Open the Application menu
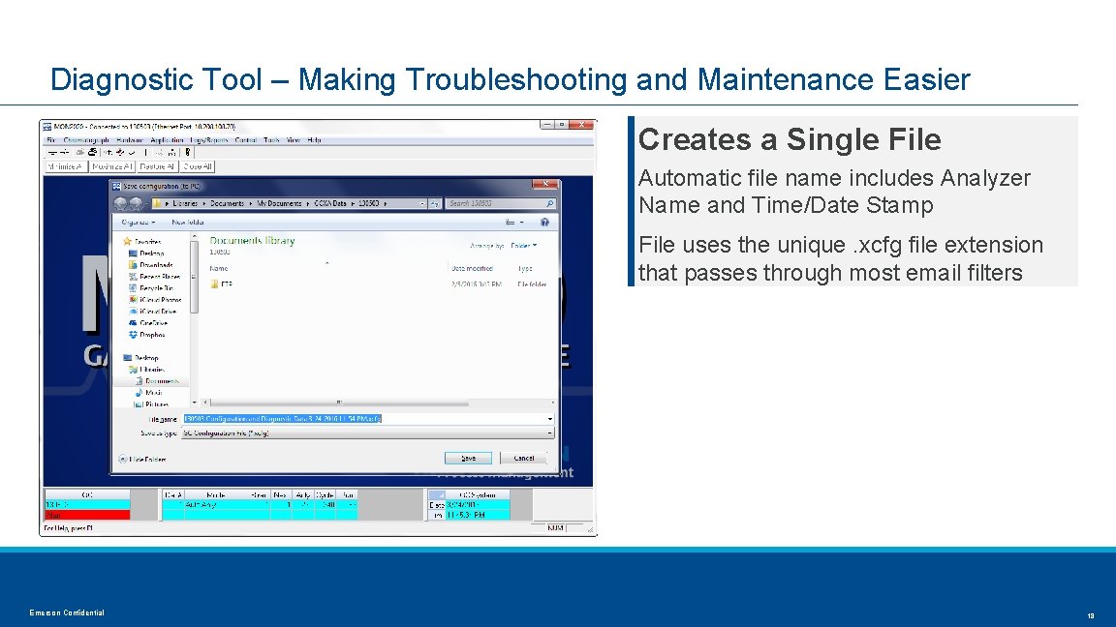Viewport: 1116px width, 627px height. tap(167, 140)
